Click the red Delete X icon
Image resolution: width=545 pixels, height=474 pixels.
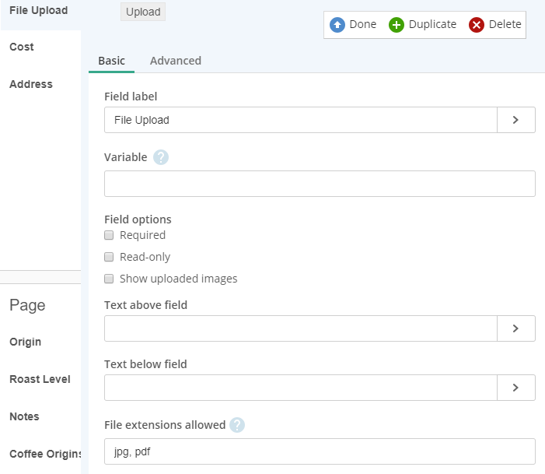point(476,25)
